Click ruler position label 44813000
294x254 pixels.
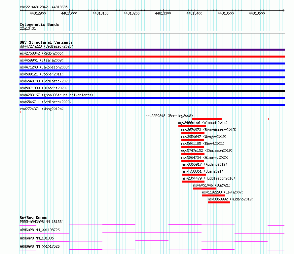[x=69, y=13]
